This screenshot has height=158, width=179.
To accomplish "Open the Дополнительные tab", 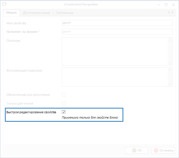I will 36,13.
